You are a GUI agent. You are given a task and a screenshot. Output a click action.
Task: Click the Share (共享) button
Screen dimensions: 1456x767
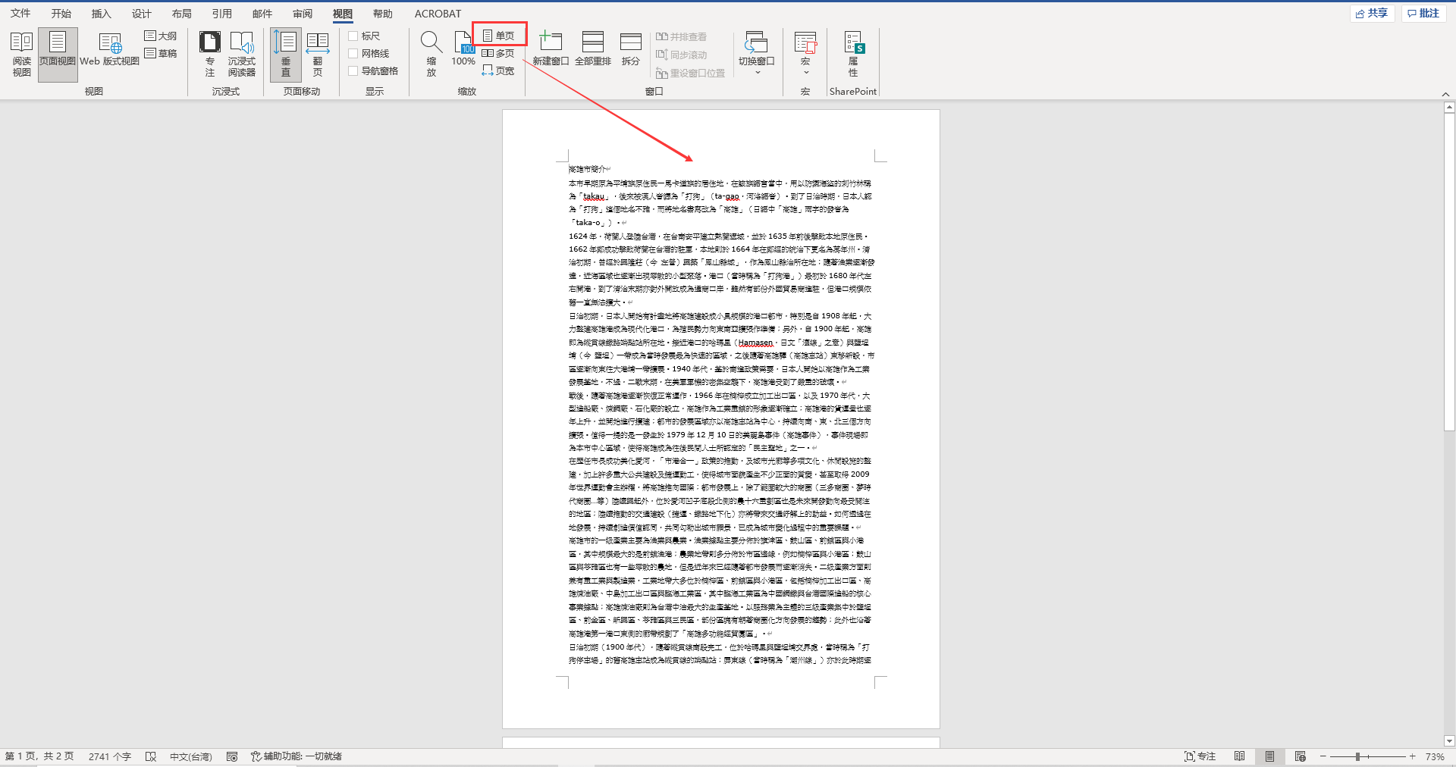tap(1372, 13)
